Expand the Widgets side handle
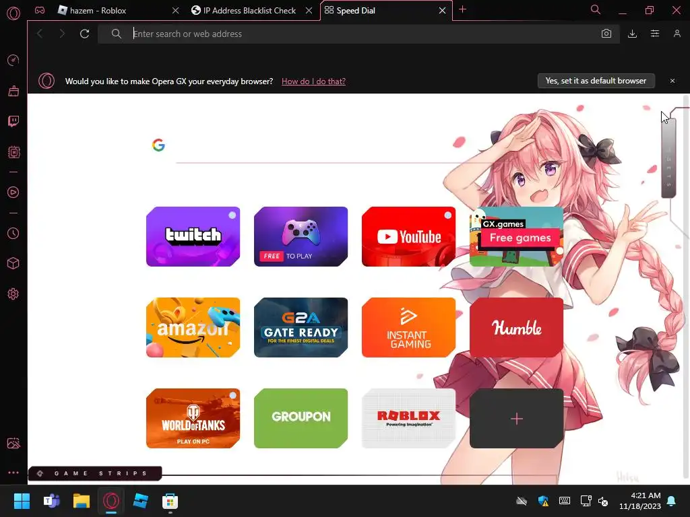690x517 pixels. pos(668,158)
